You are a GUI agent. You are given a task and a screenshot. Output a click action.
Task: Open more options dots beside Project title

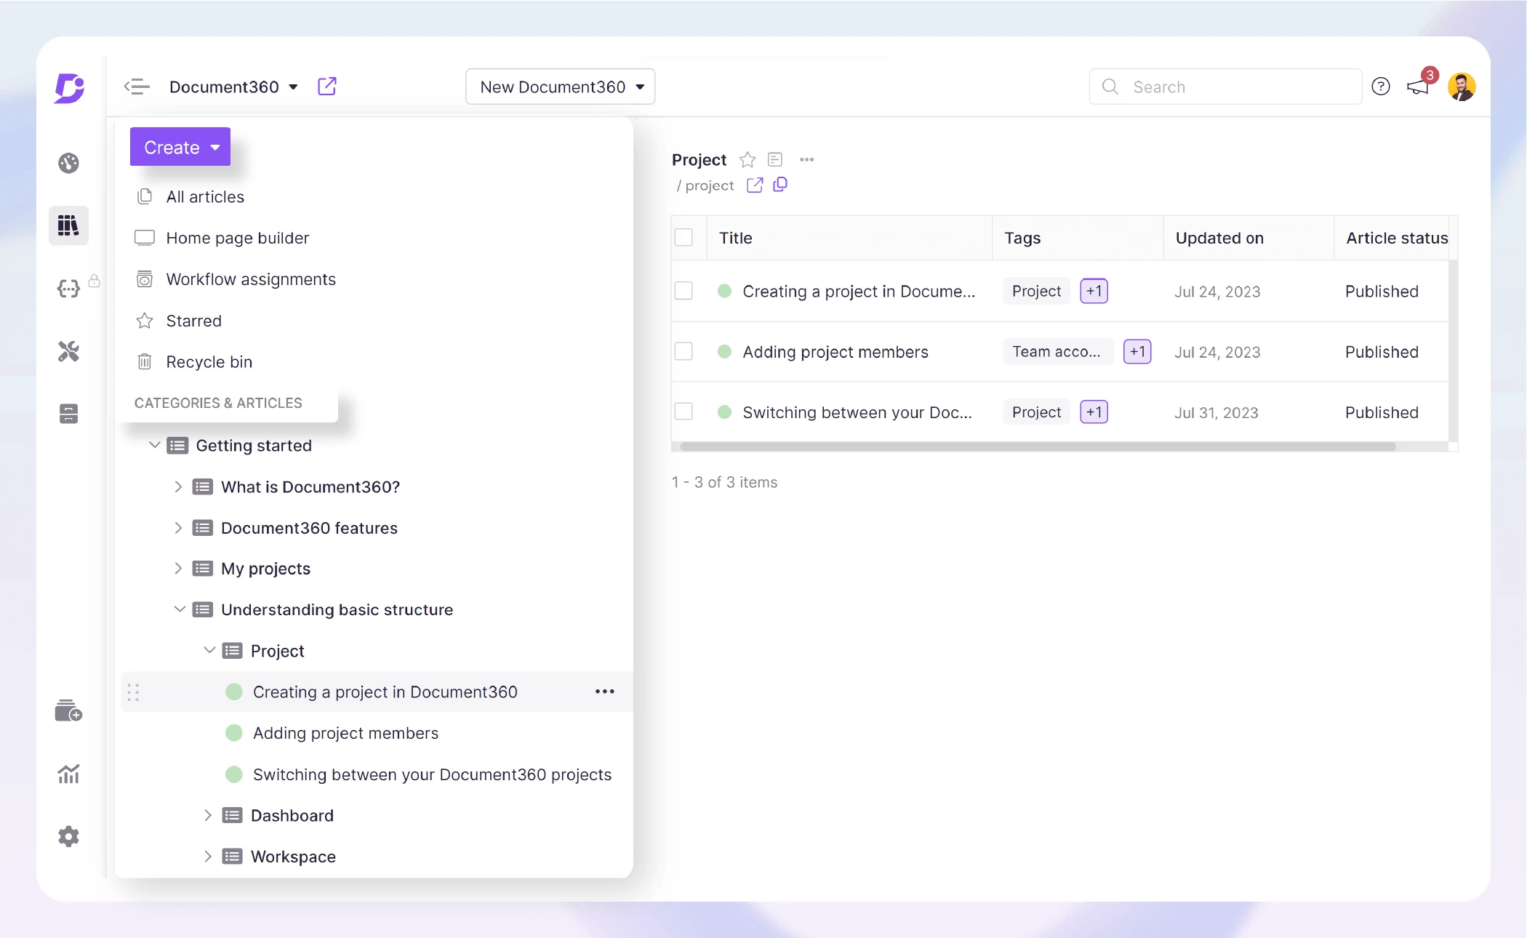click(806, 159)
